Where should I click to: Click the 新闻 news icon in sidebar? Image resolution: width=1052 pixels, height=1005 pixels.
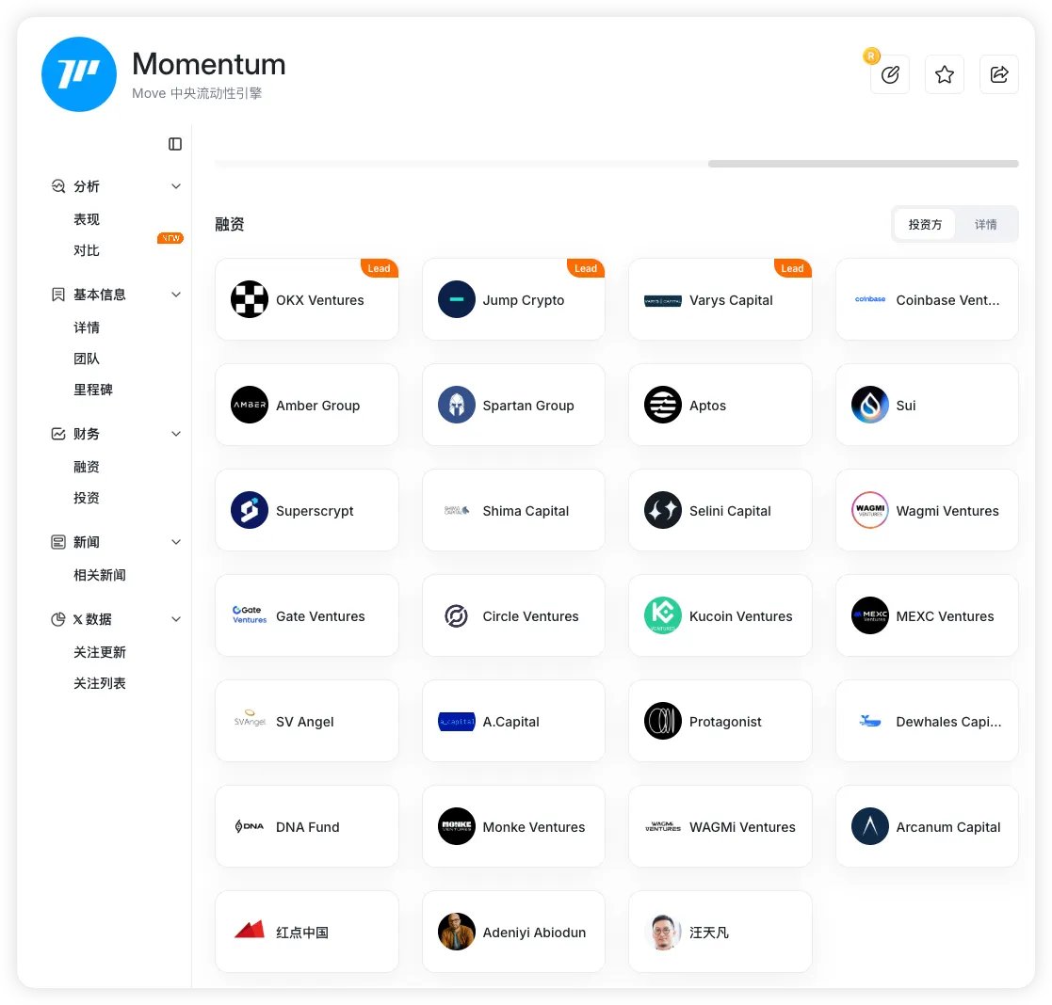pyautogui.click(x=58, y=542)
